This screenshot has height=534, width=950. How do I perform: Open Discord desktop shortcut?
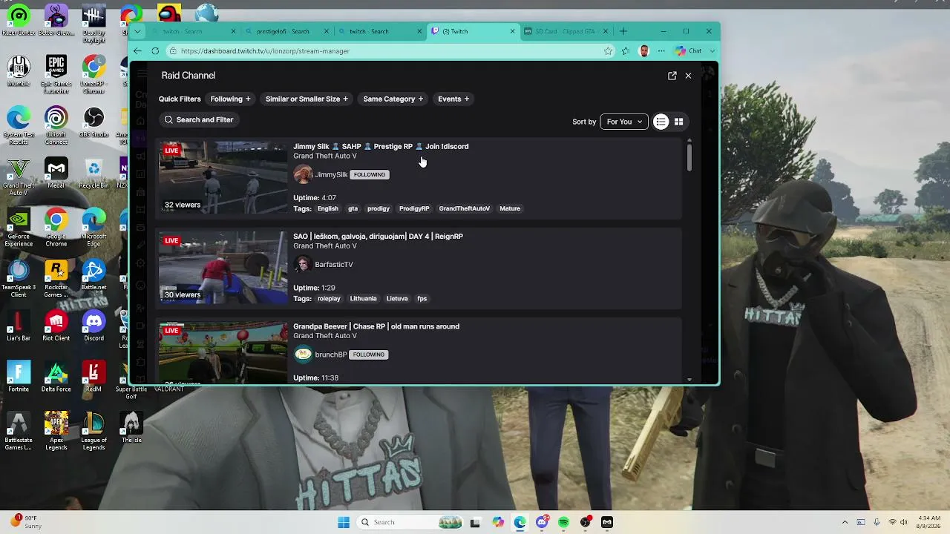coord(94,326)
